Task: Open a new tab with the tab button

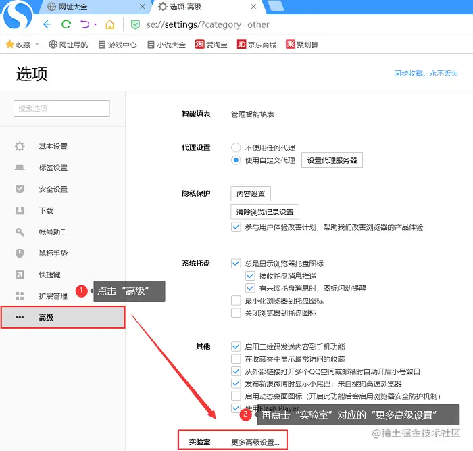Action: [276, 5]
